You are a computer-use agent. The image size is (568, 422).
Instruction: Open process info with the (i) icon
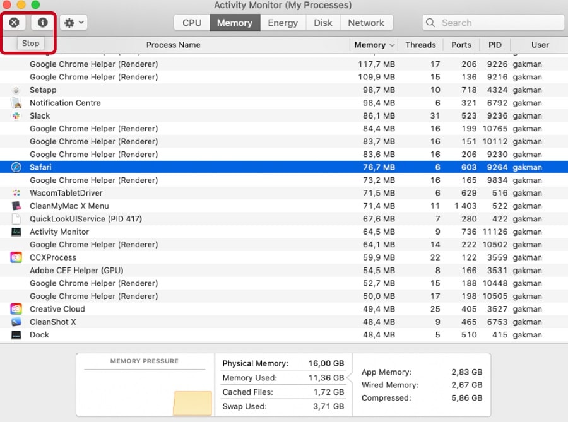[42, 23]
